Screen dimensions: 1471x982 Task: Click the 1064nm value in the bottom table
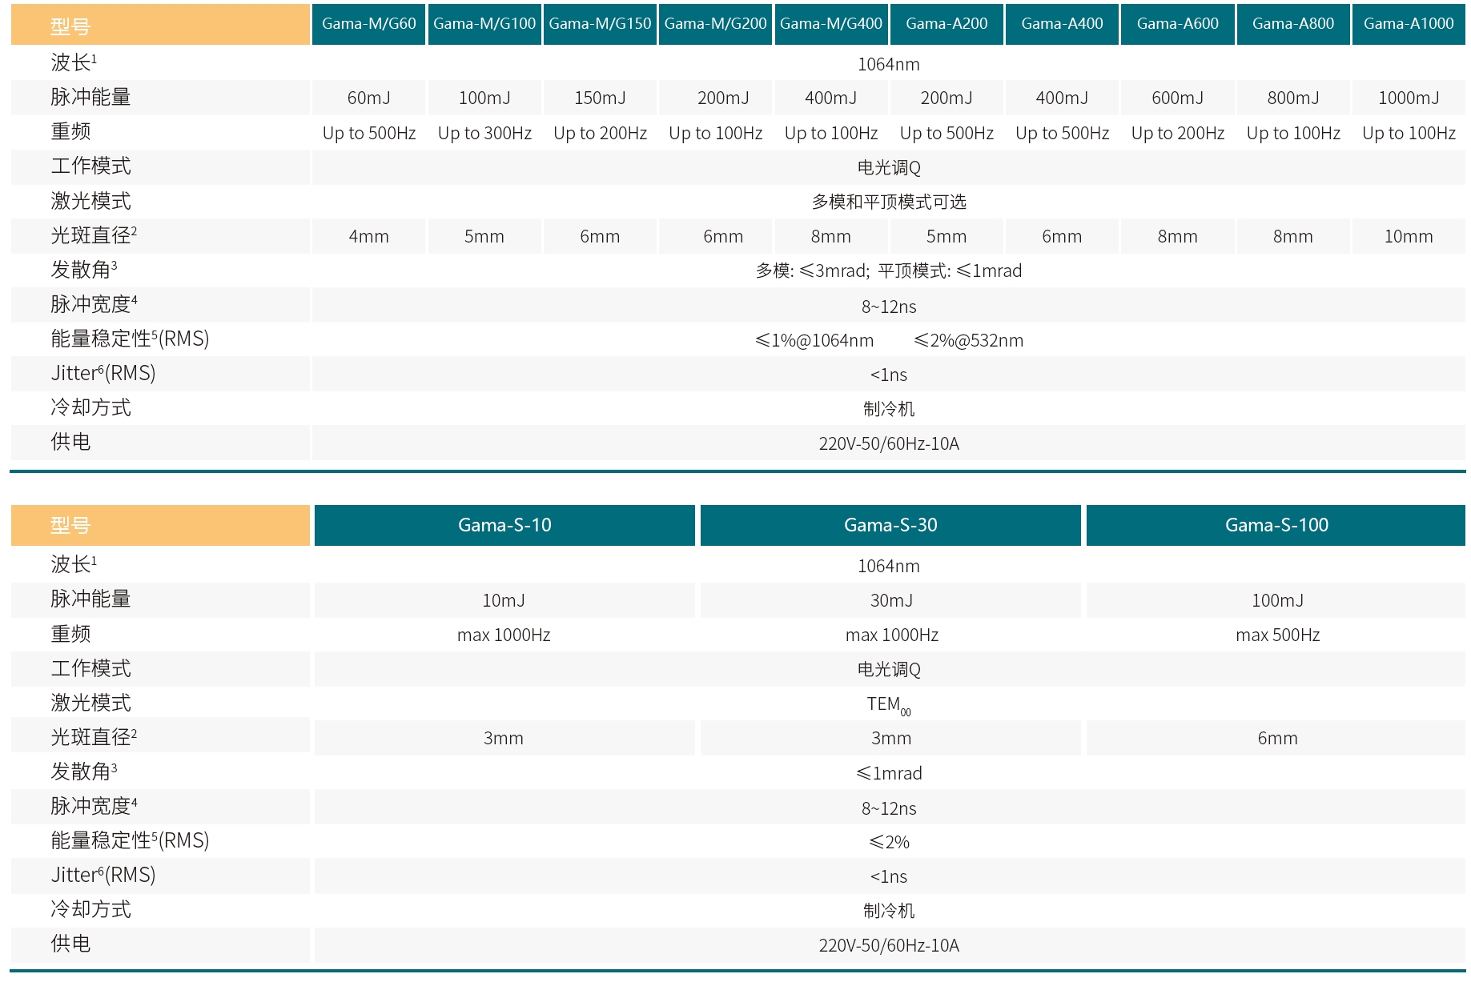pos(889,566)
